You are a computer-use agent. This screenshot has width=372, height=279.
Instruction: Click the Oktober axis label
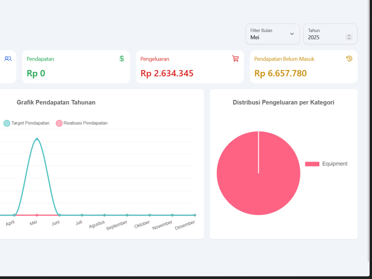click(x=142, y=224)
